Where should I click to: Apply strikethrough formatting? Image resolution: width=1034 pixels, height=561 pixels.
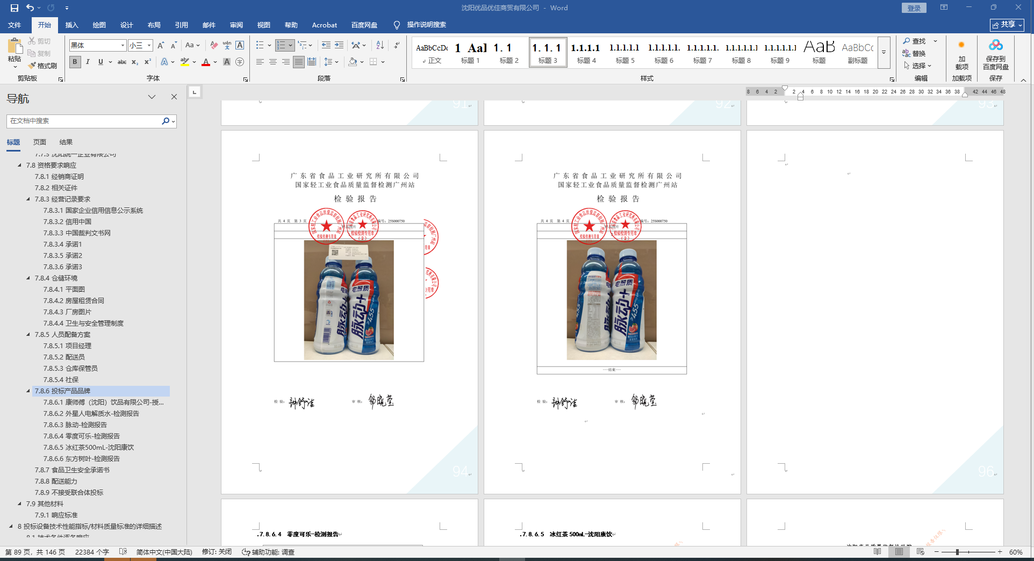pyautogui.click(x=122, y=62)
